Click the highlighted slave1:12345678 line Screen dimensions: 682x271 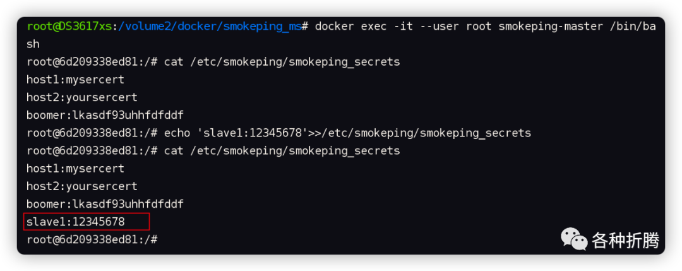point(87,221)
